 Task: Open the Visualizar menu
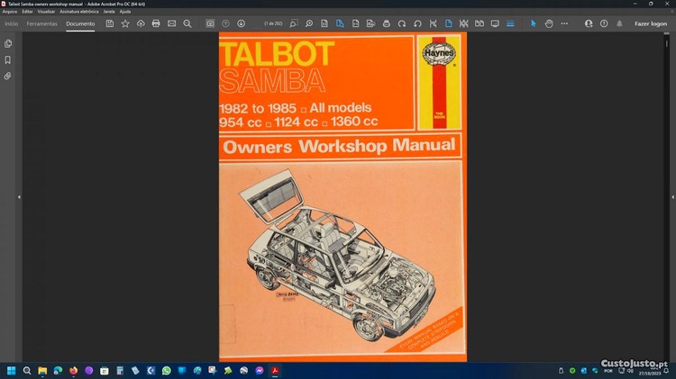coord(47,11)
